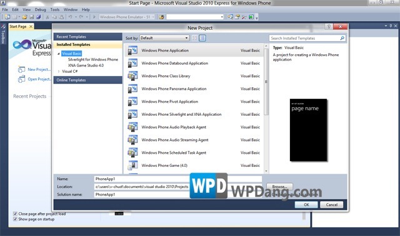
Task: Open the Toolbox side tab
Action: (x=3, y=34)
